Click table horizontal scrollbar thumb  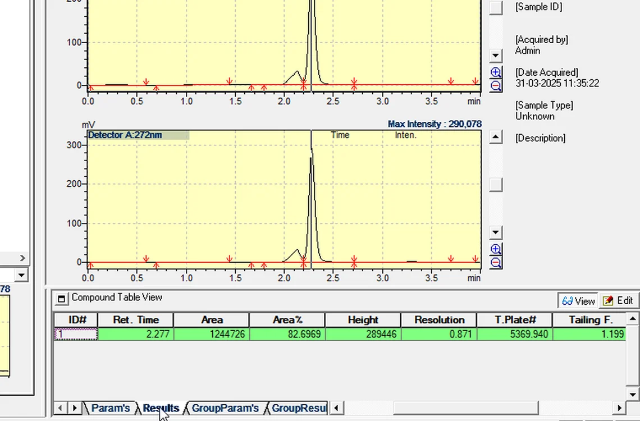point(466,408)
